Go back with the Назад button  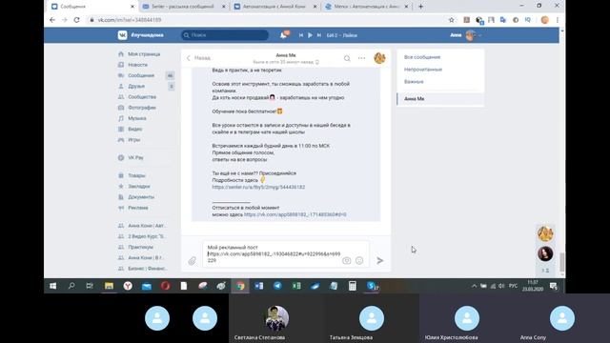coord(198,58)
